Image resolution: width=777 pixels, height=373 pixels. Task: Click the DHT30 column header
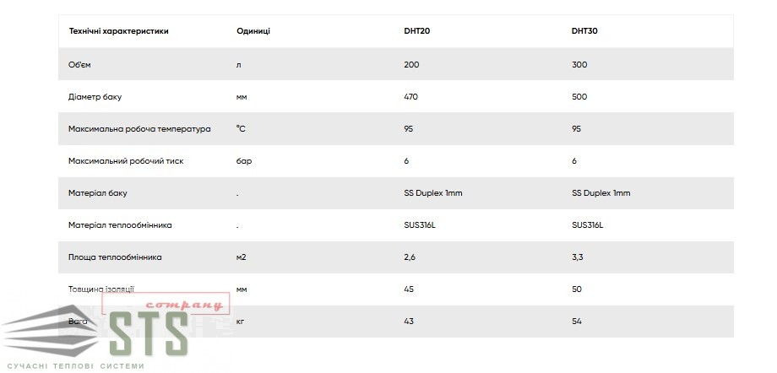(x=584, y=30)
